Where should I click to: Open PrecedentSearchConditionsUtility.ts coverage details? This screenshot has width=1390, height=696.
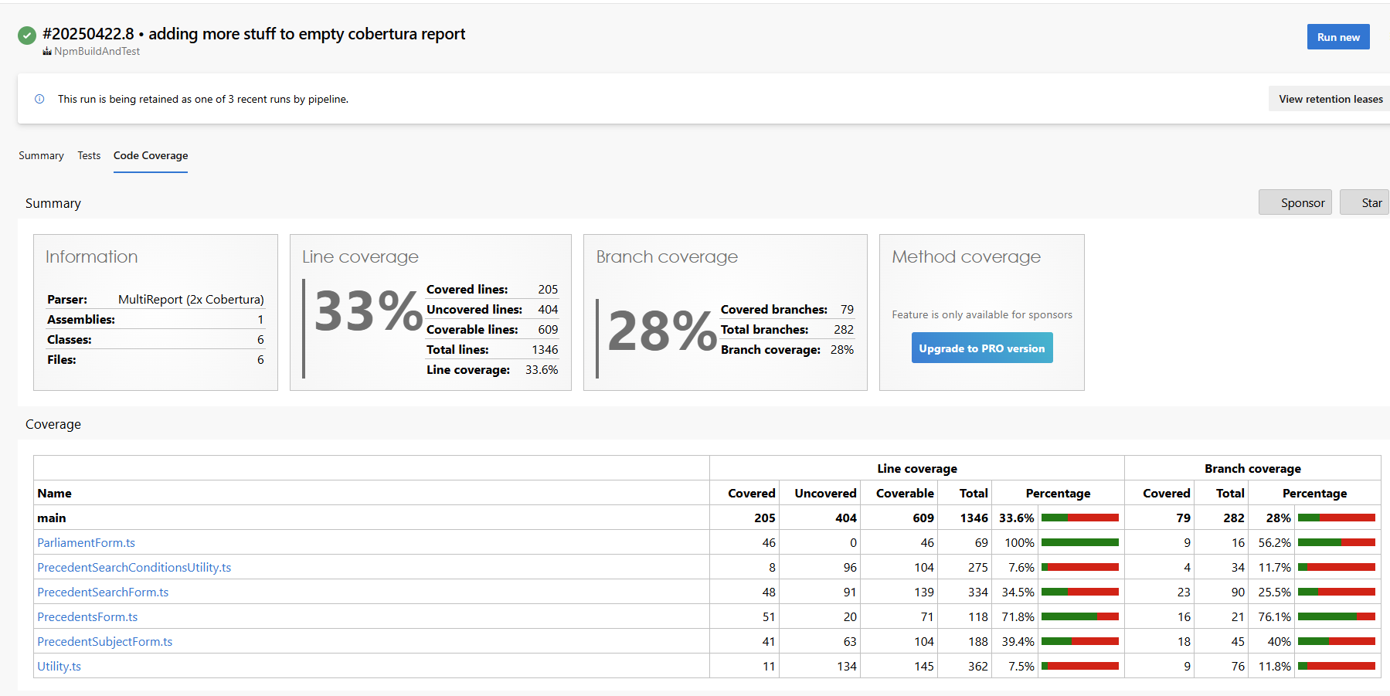(x=134, y=567)
